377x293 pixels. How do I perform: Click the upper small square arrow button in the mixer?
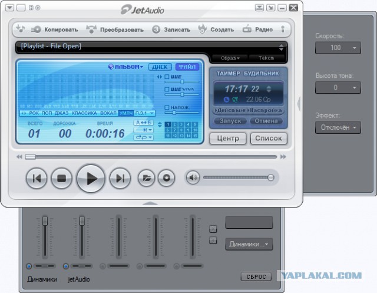tap(213, 229)
